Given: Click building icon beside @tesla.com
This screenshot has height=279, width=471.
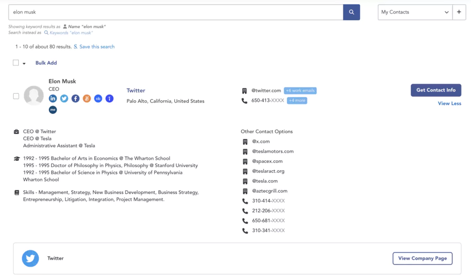Looking at the screenshot, I should tap(245, 181).
